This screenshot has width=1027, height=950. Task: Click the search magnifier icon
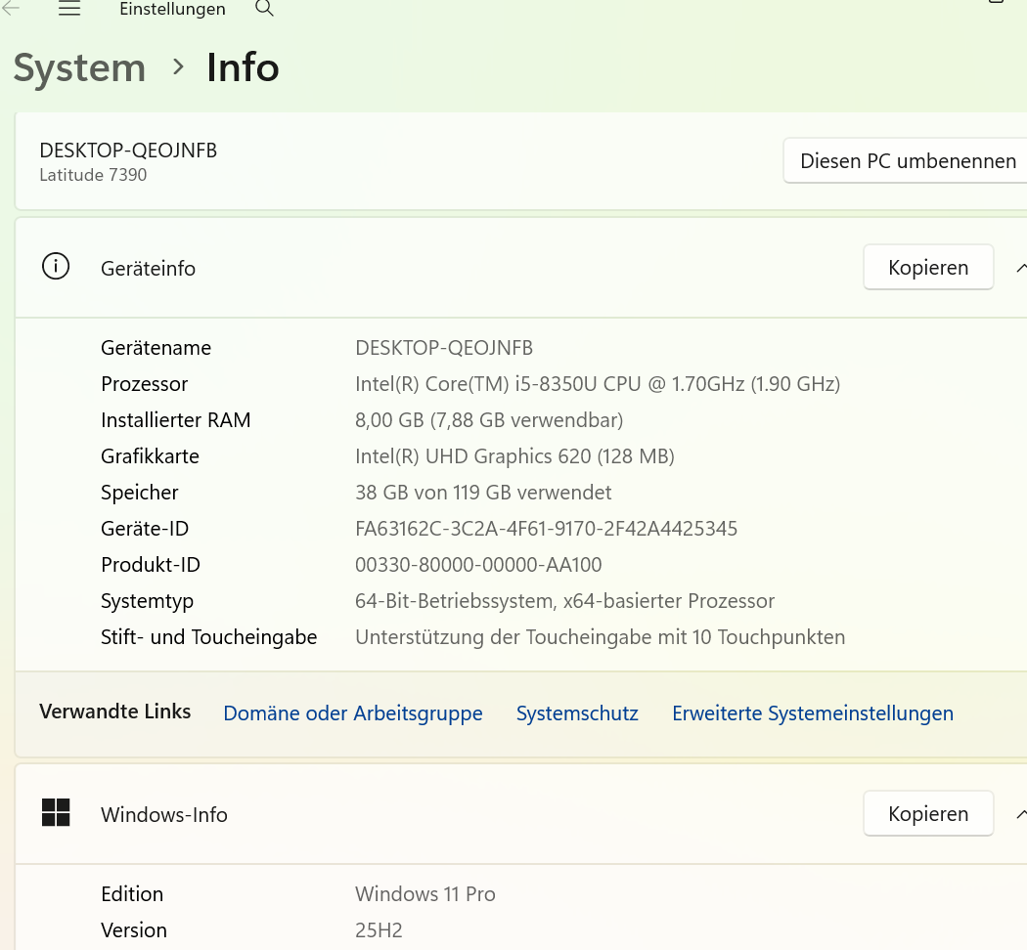pos(264,9)
